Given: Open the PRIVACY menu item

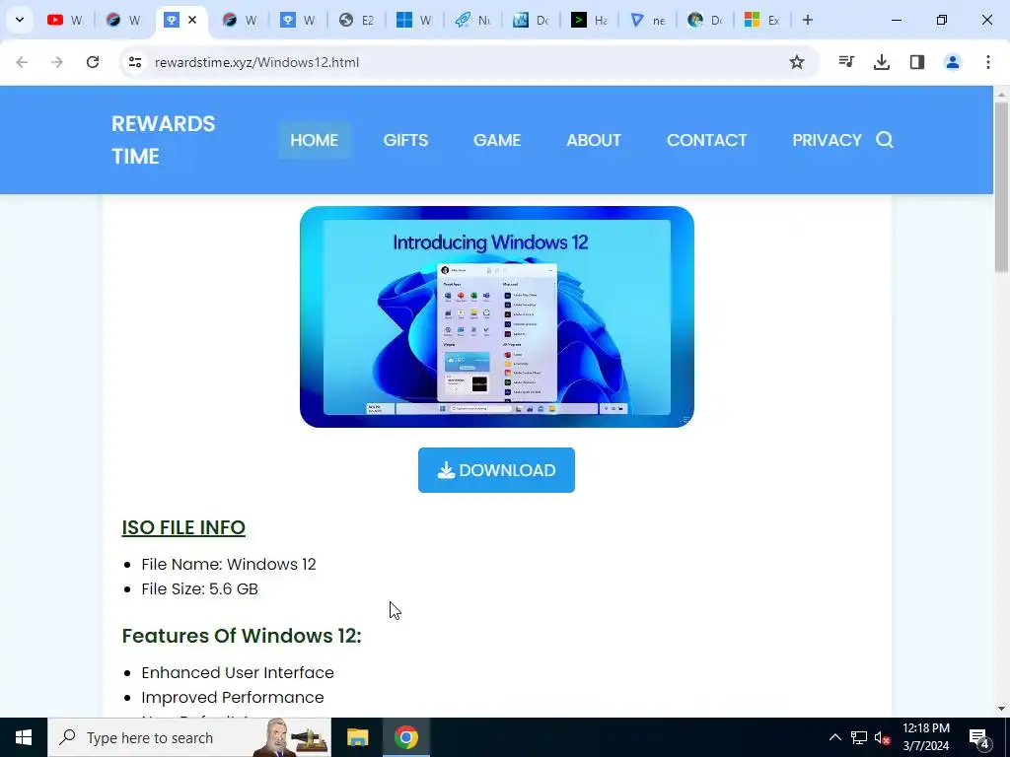Looking at the screenshot, I should click(x=828, y=140).
